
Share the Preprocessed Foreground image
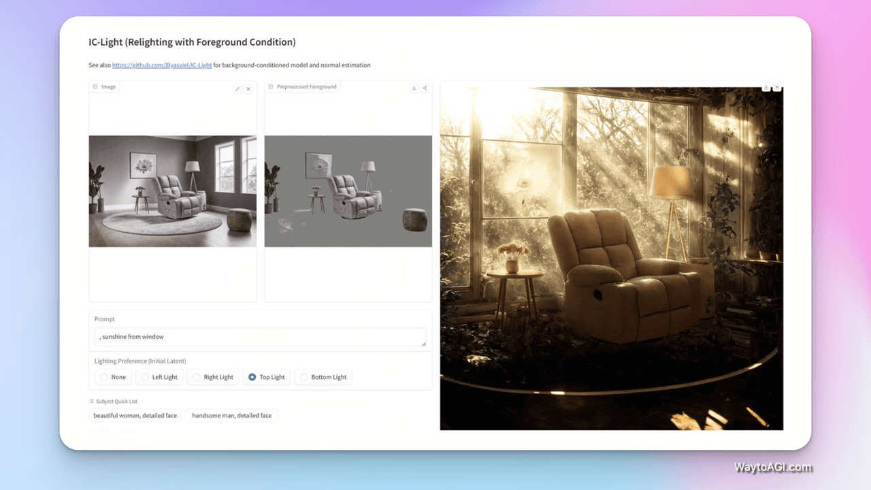tap(425, 88)
